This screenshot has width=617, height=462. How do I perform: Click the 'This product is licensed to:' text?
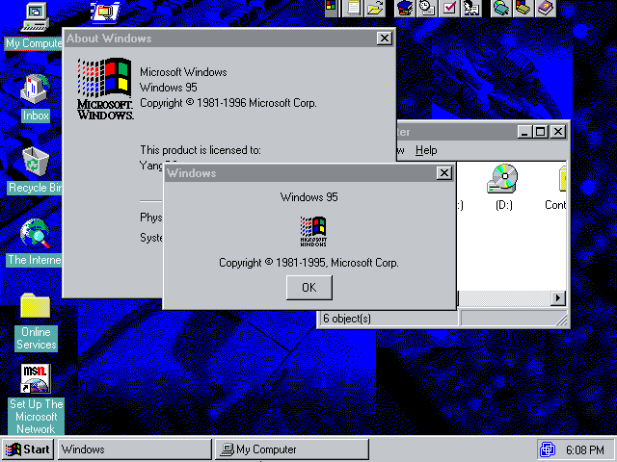point(201,150)
